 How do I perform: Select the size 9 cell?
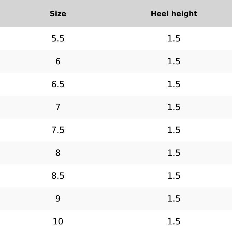(58, 199)
